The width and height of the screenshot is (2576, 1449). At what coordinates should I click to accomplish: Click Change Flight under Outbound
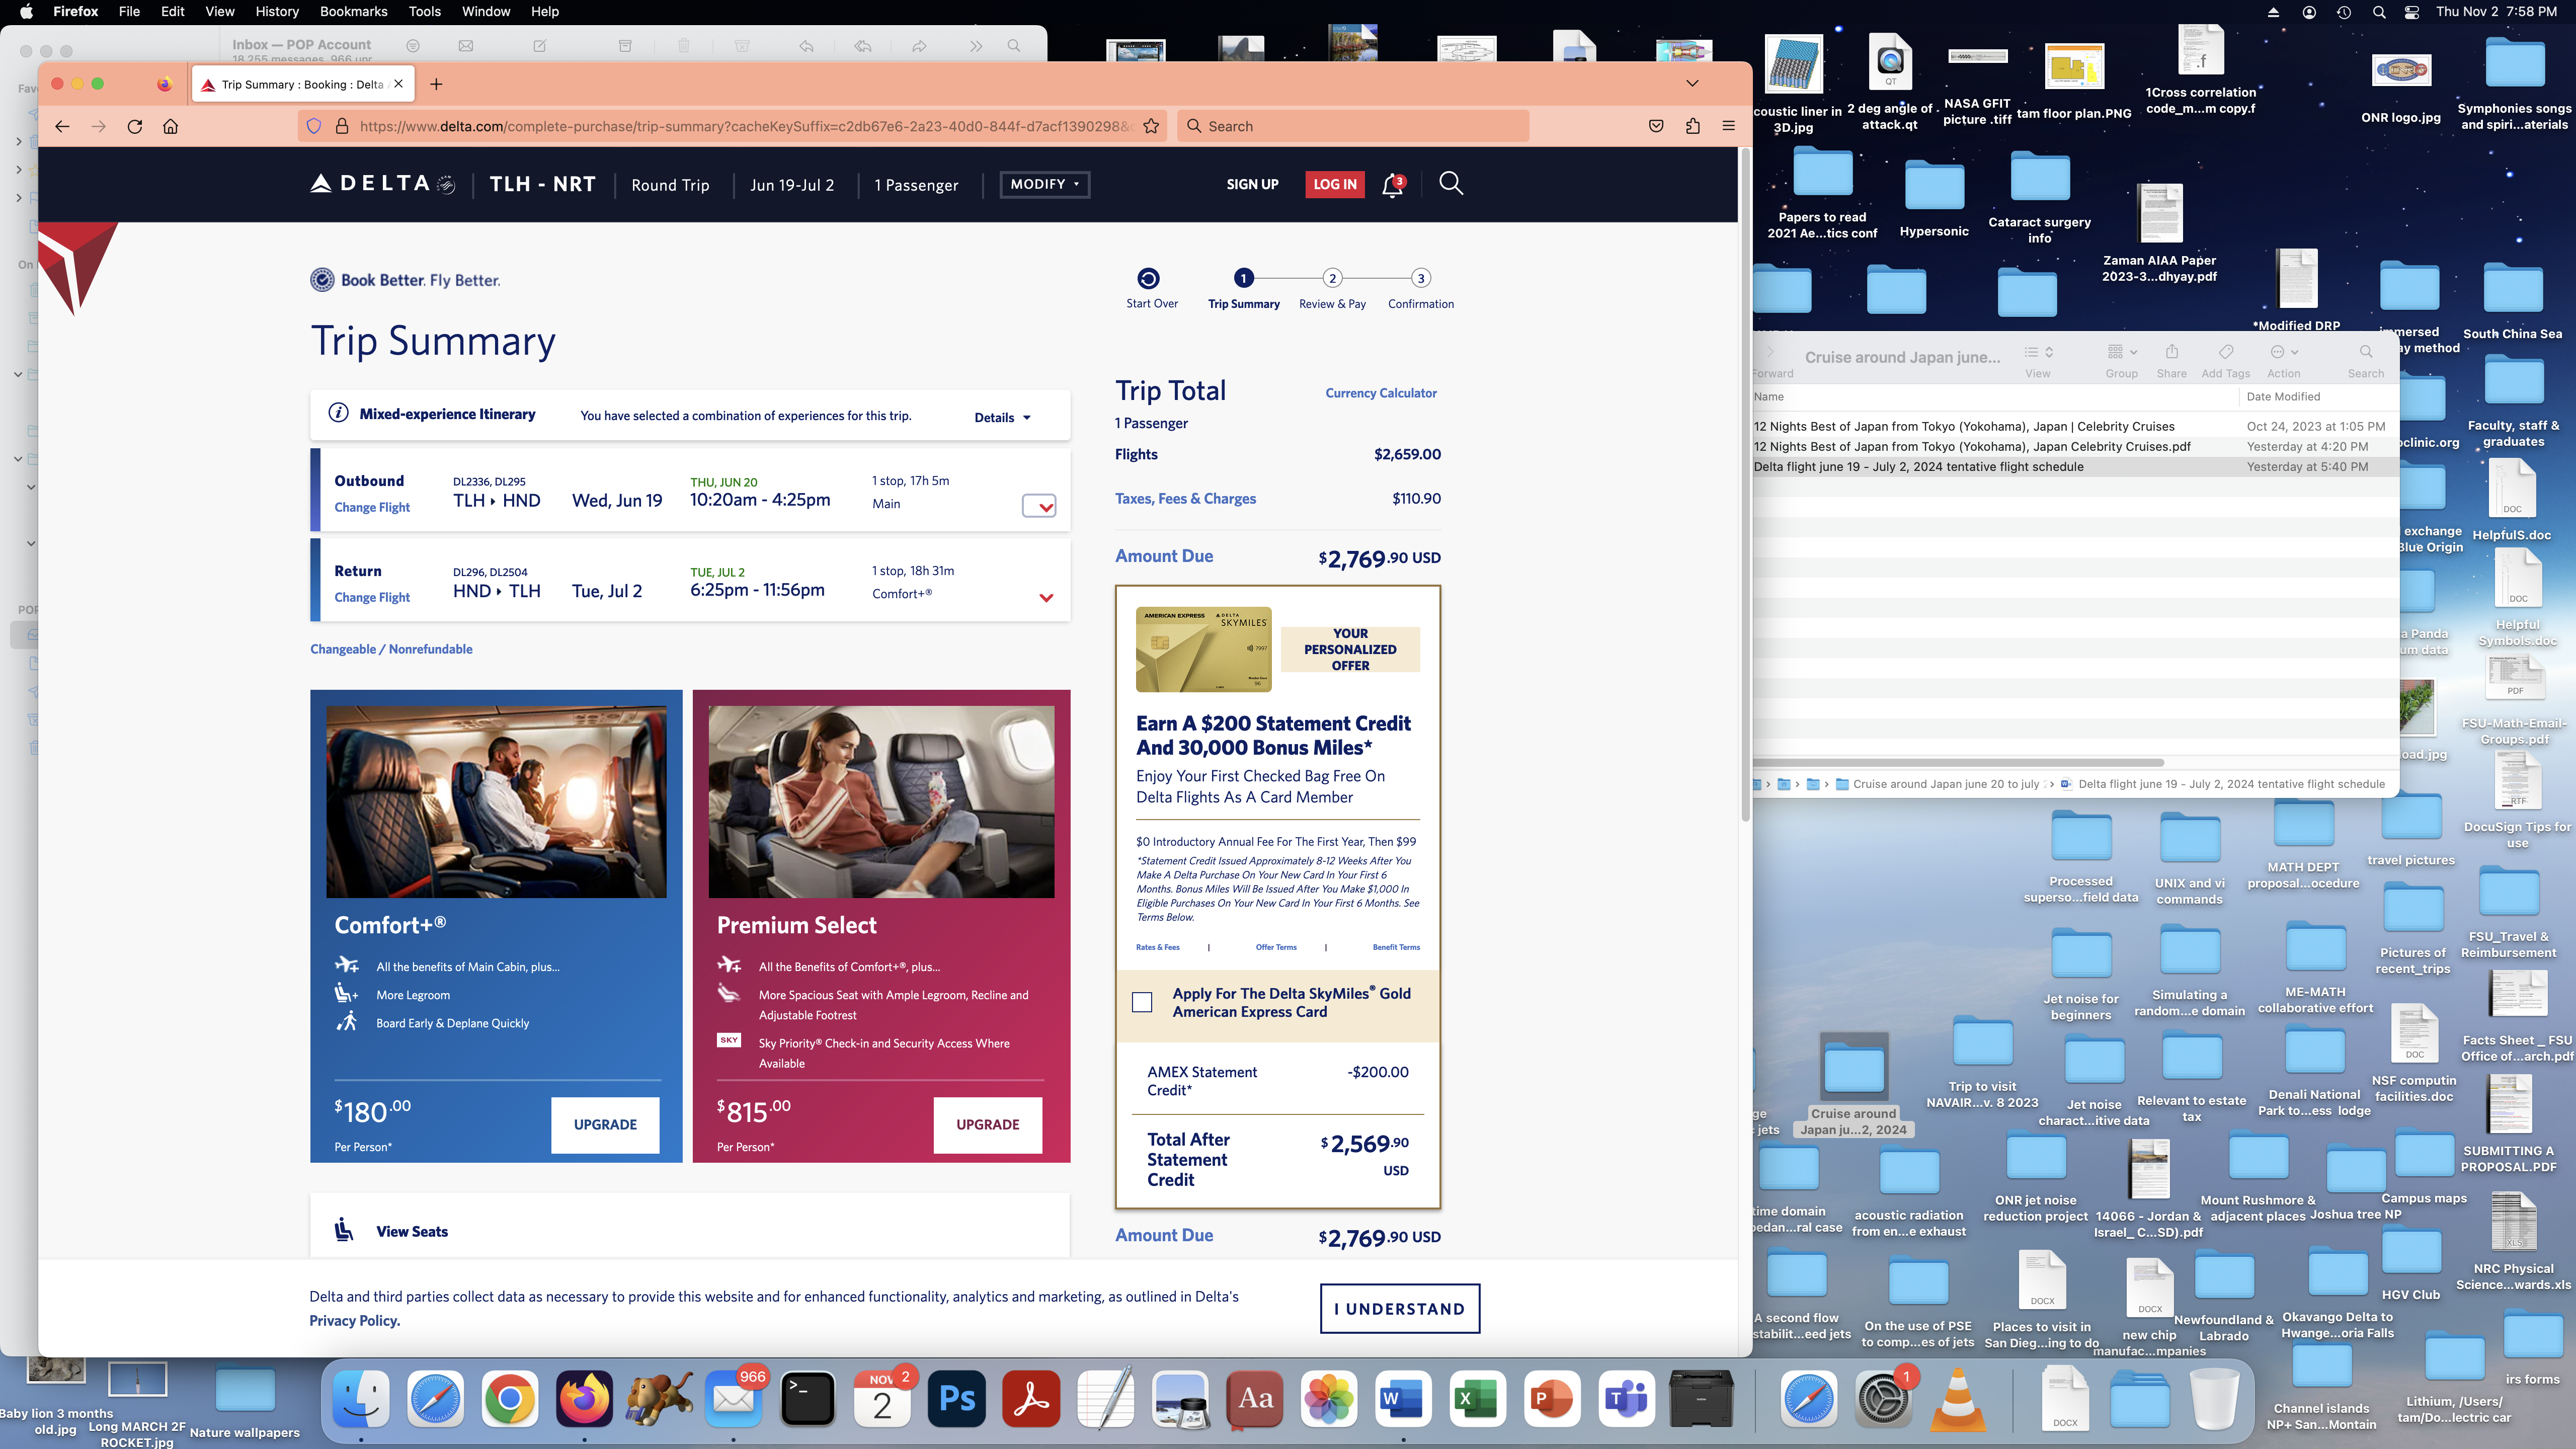point(372,507)
